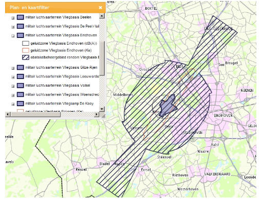261x199 pixels.
Task: Click the scroll down arrow in filter list
Action: pyautogui.click(x=102, y=109)
